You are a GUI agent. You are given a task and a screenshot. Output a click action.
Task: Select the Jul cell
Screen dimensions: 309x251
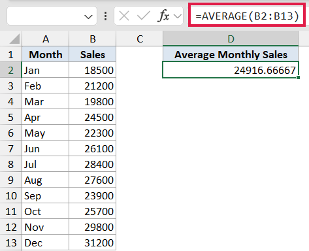tap(46, 164)
